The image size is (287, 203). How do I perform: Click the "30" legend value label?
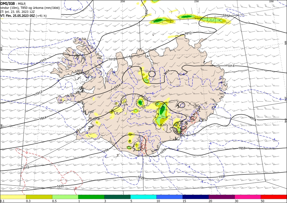click(236, 201)
